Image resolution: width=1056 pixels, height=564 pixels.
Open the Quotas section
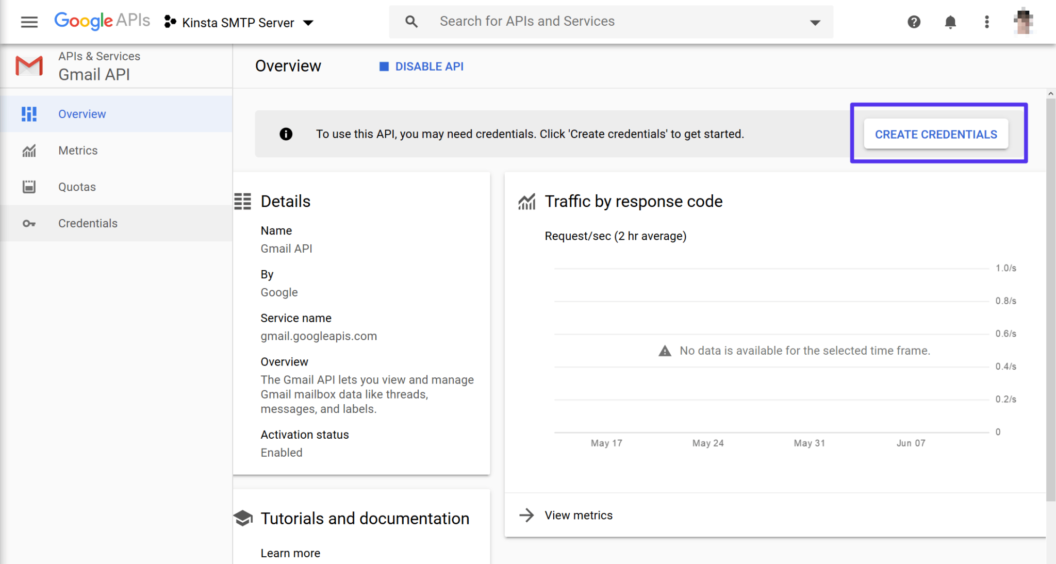pos(76,187)
